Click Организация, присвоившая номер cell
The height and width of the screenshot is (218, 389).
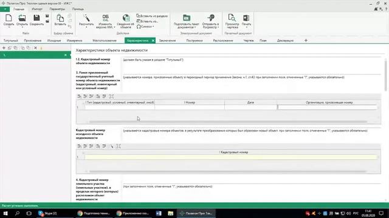[327, 107]
